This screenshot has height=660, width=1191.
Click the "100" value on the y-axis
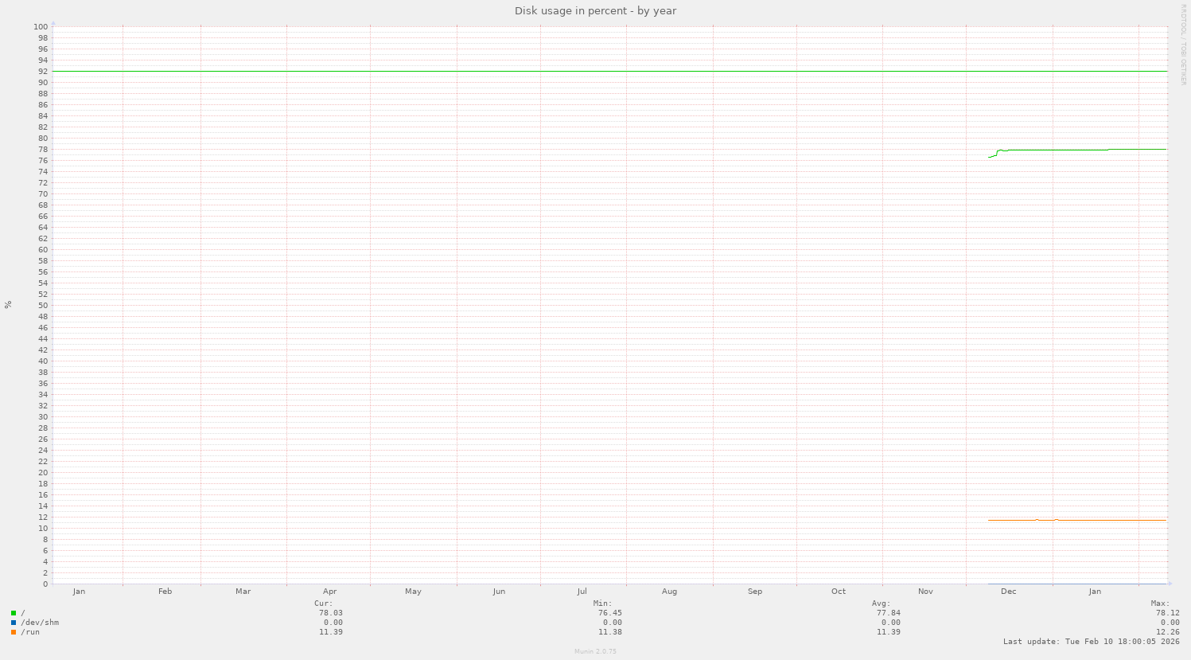click(x=41, y=26)
